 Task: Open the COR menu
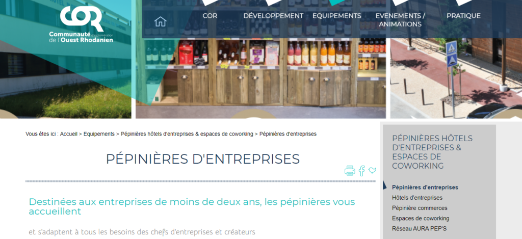210,16
